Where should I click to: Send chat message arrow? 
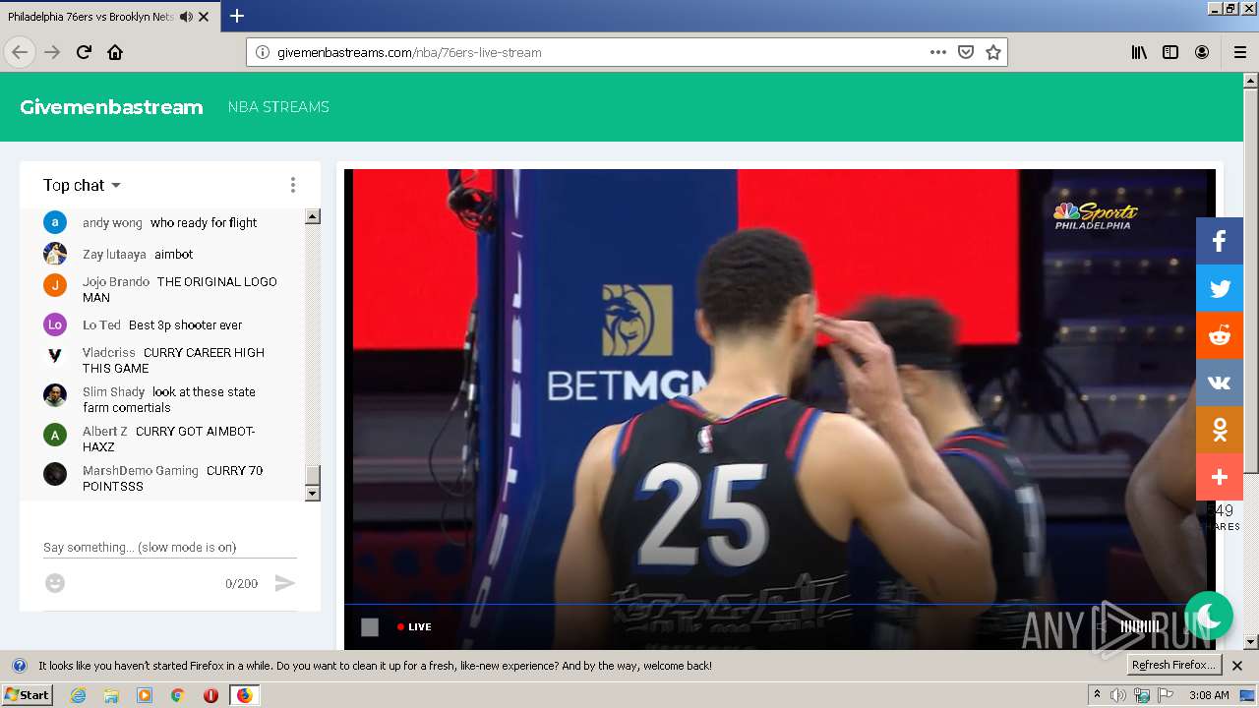[x=284, y=583]
